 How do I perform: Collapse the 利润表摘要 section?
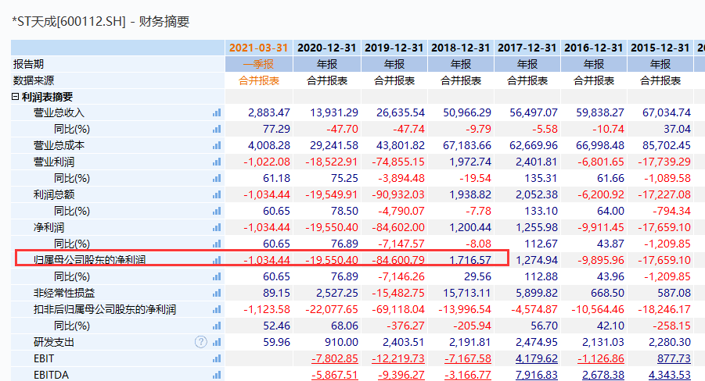[16, 97]
